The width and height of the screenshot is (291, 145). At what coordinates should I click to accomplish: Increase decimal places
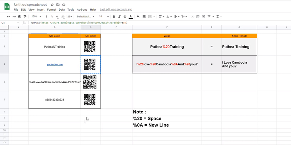tap(63, 17)
